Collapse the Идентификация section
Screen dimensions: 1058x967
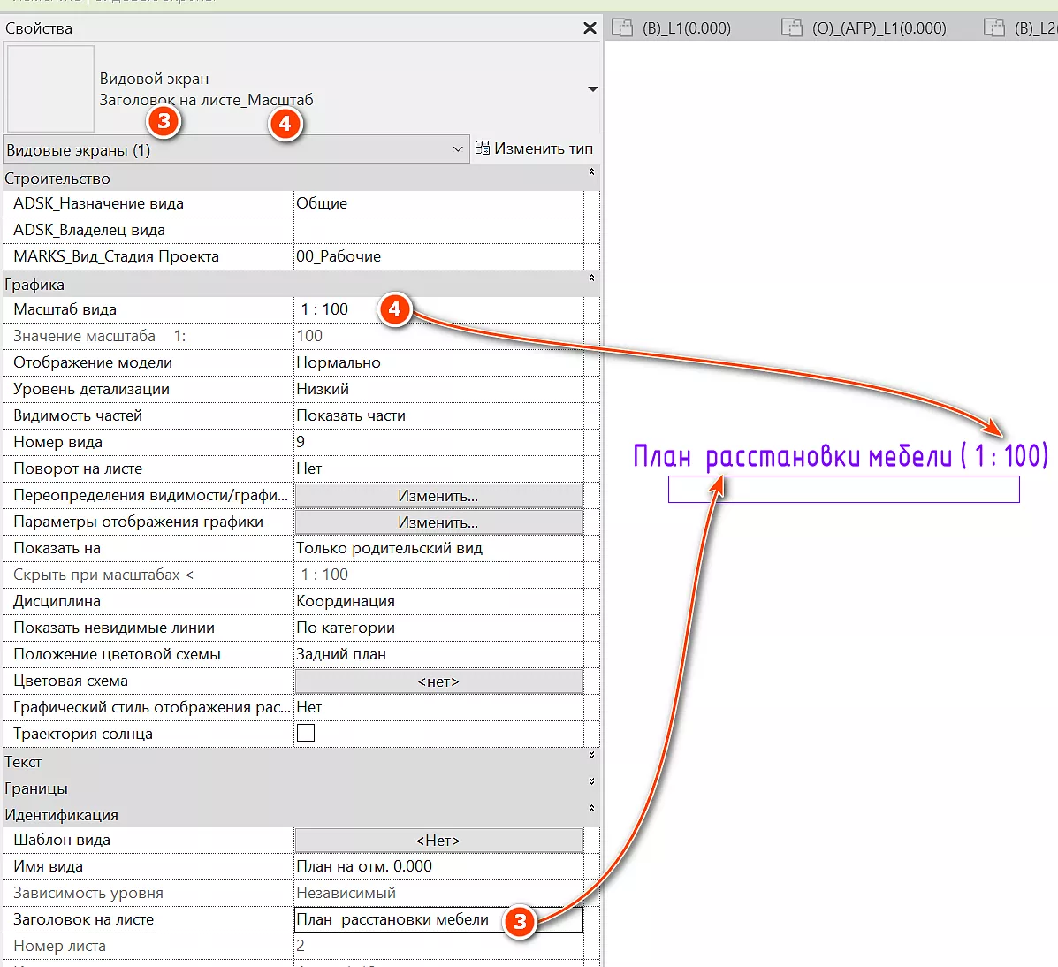[591, 810]
